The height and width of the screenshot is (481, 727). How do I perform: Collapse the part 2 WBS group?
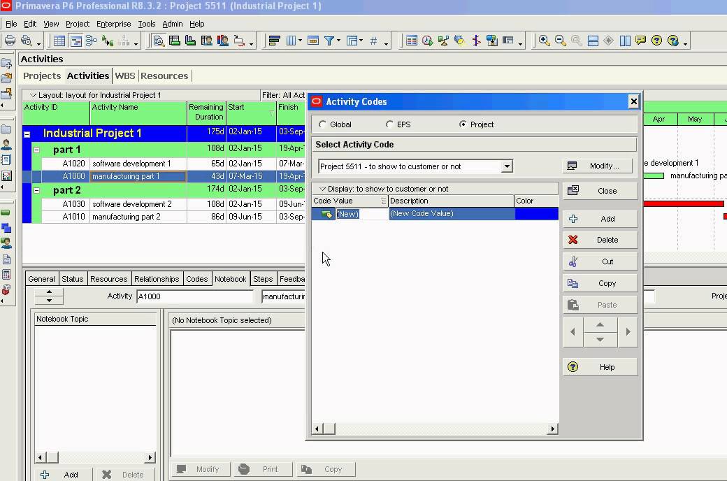(36, 190)
